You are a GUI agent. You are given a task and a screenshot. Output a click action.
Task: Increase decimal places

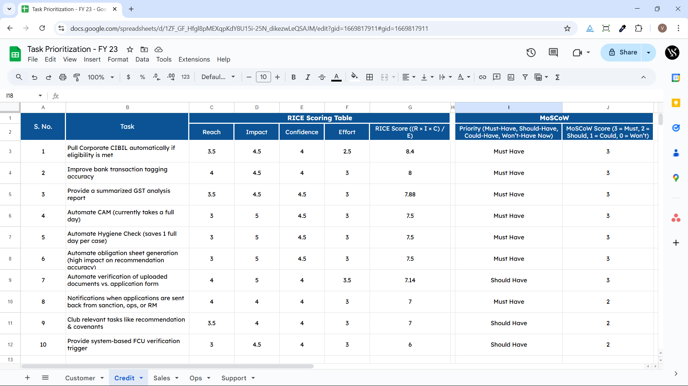click(171, 77)
